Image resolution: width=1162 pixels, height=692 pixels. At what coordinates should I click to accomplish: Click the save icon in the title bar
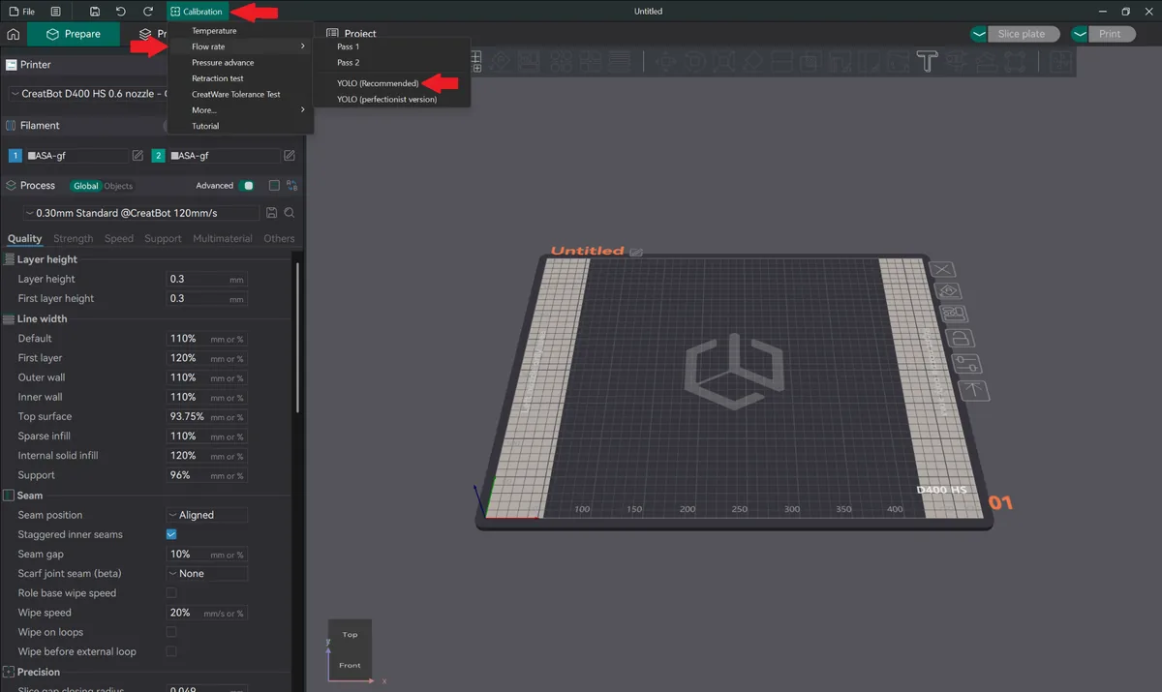click(94, 12)
